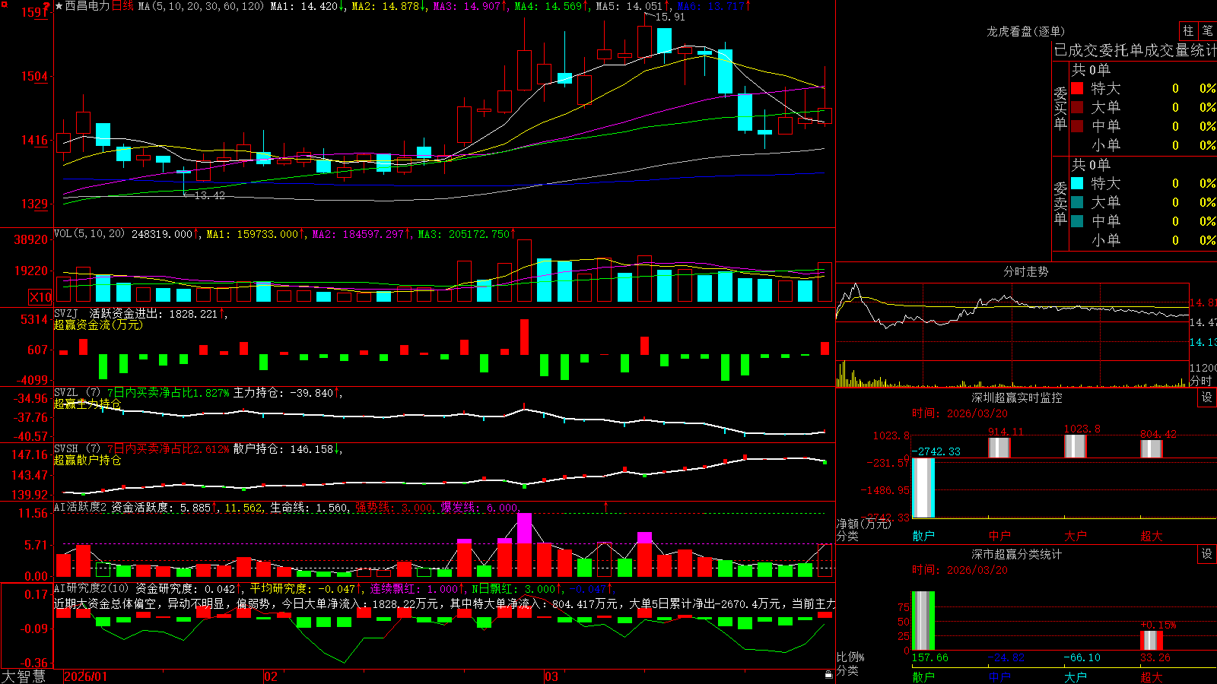This screenshot has width=1217, height=684.
Task: Click the 大智慧 label at bottom-left
Action: (x=24, y=676)
